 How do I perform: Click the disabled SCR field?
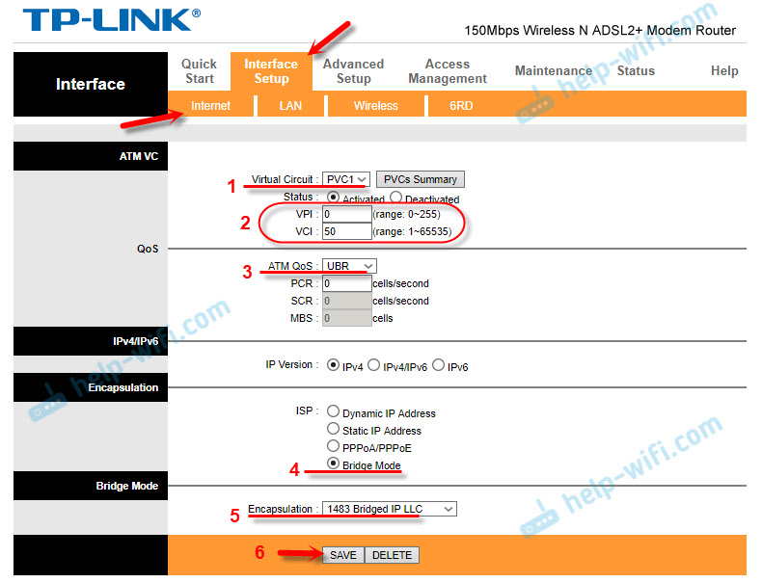347,301
